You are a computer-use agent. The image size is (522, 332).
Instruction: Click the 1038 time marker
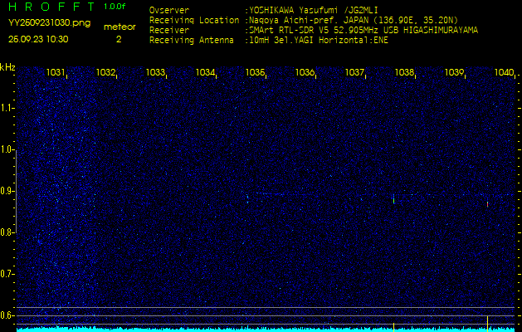coord(404,73)
